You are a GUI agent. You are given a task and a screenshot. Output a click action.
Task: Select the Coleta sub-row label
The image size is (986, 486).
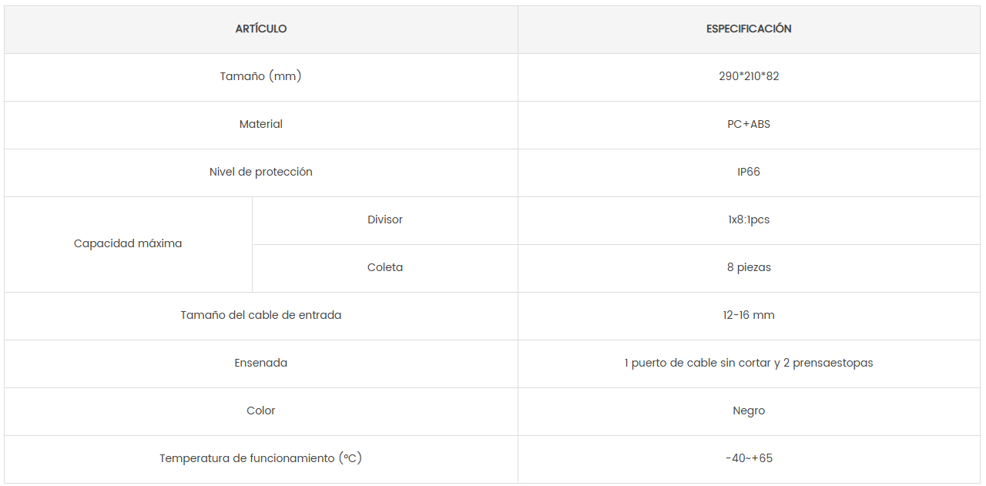tap(385, 267)
